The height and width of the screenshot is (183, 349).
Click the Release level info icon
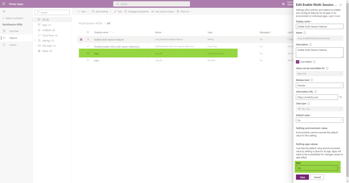tap(312, 80)
